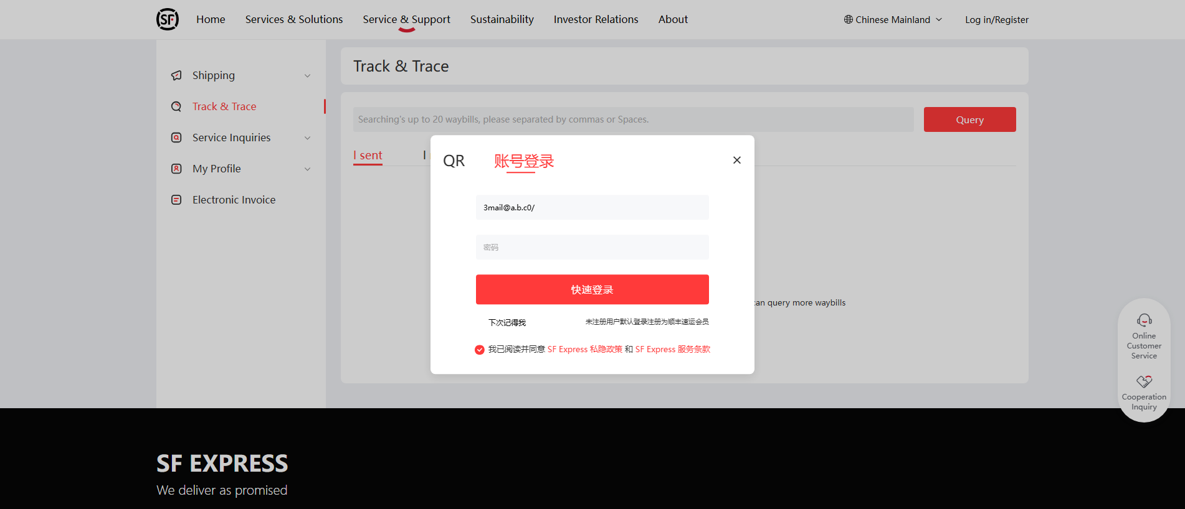Expand the My Profile chevron

point(307,169)
